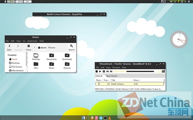This screenshot has width=193, height=120.
Task: Select the Feelin' Groovy track row
Action: (x=130, y=84)
